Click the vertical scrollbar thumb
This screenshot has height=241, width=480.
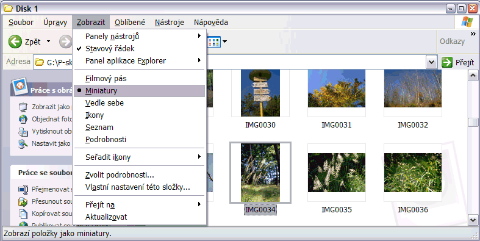tap(473, 122)
